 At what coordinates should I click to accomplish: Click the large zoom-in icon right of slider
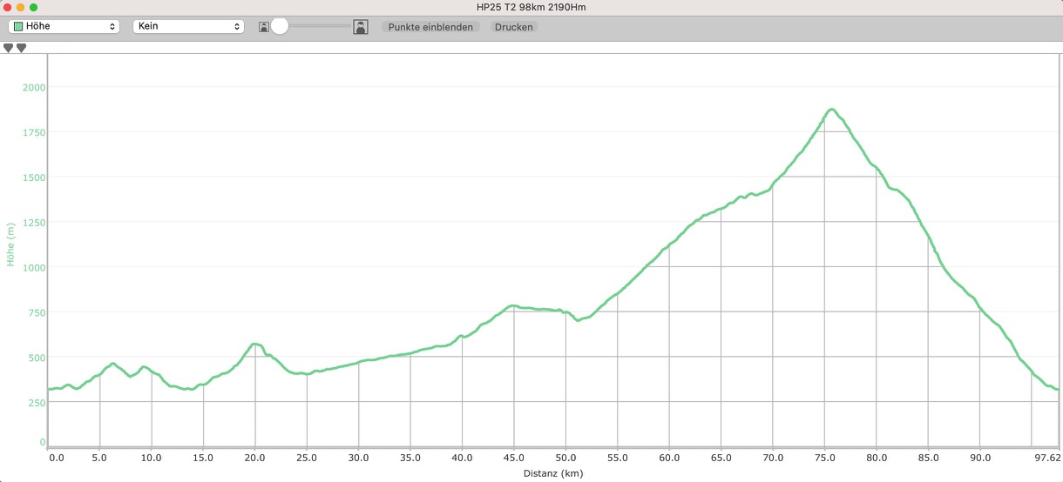tap(361, 27)
